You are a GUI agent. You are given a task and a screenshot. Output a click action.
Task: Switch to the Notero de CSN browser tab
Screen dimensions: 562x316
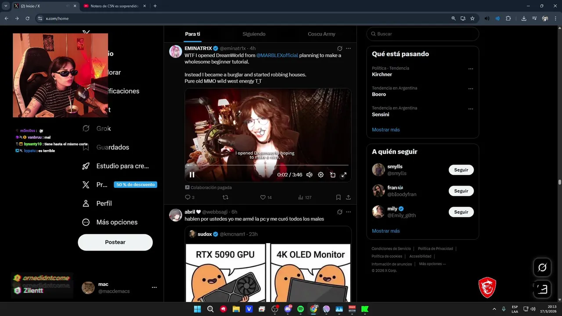(114, 6)
